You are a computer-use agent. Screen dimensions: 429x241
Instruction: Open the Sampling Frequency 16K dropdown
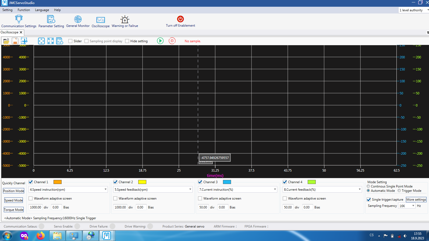413,206
